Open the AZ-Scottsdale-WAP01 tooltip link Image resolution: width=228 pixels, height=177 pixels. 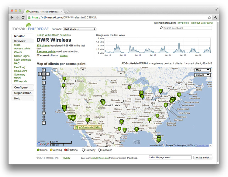coord(90,127)
